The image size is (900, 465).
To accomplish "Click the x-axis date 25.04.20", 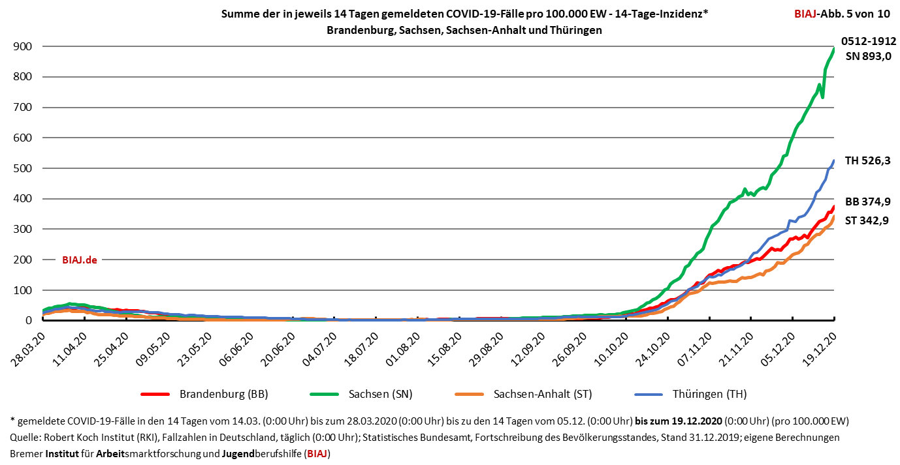I will click(x=112, y=348).
